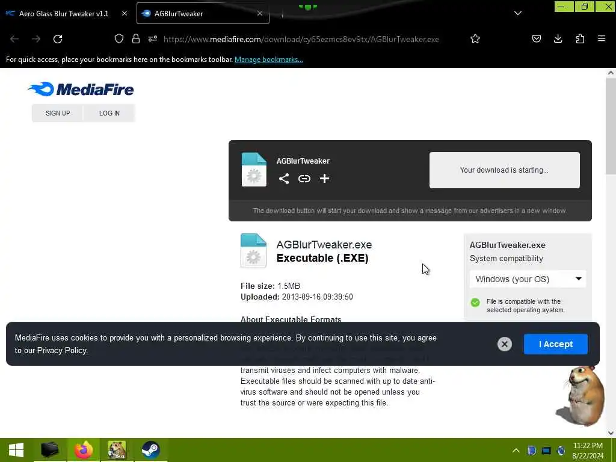This screenshot has height=462, width=616.
Task: Click the scrollbar down arrow
Action: (x=611, y=433)
